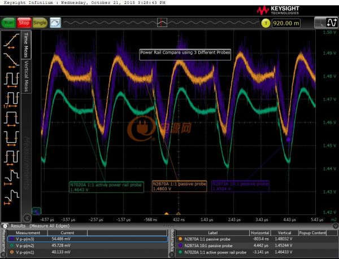Select the rise time measurement icon
The image size is (339, 259).
point(11,41)
